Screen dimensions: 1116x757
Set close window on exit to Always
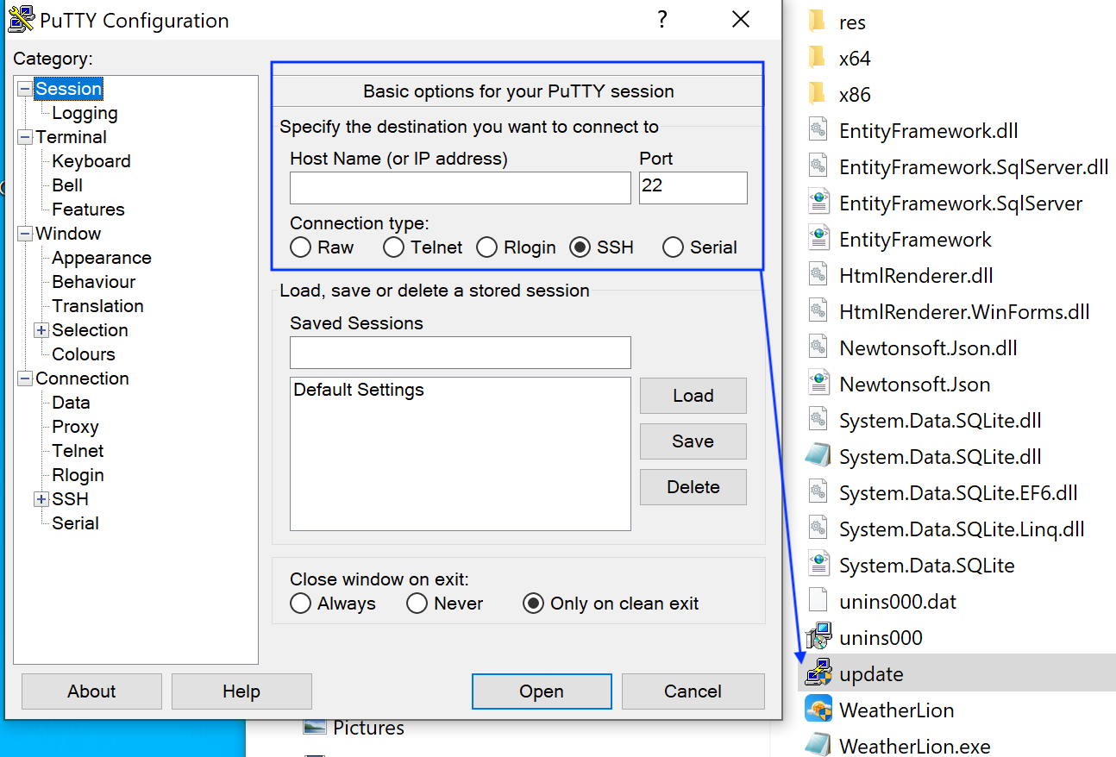point(300,604)
